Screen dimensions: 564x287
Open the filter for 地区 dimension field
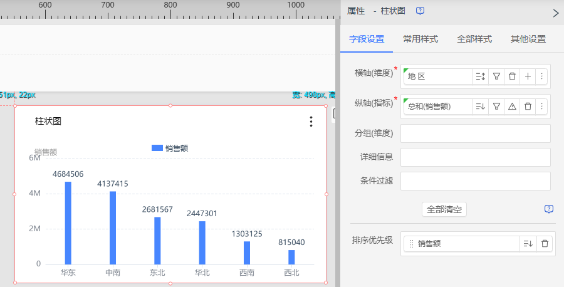[x=496, y=76]
